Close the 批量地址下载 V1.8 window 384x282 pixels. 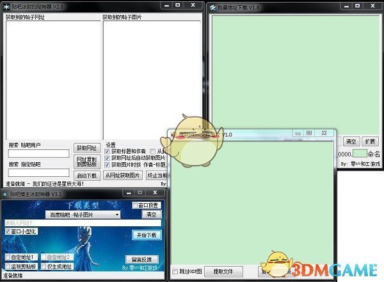[372, 6]
